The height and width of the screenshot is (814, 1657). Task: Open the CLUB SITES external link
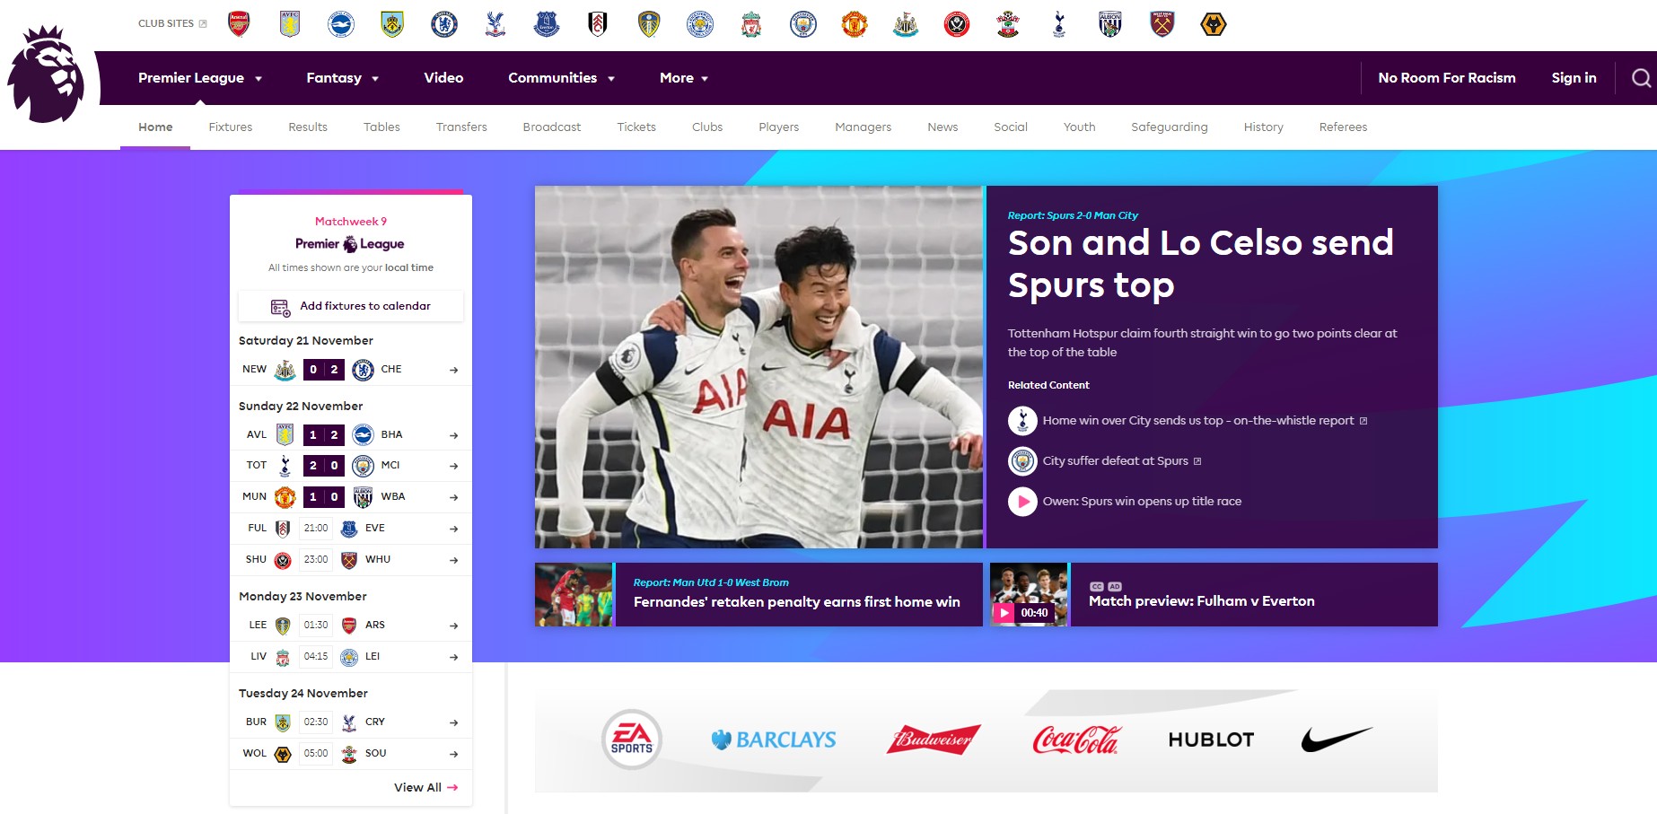pos(172,24)
